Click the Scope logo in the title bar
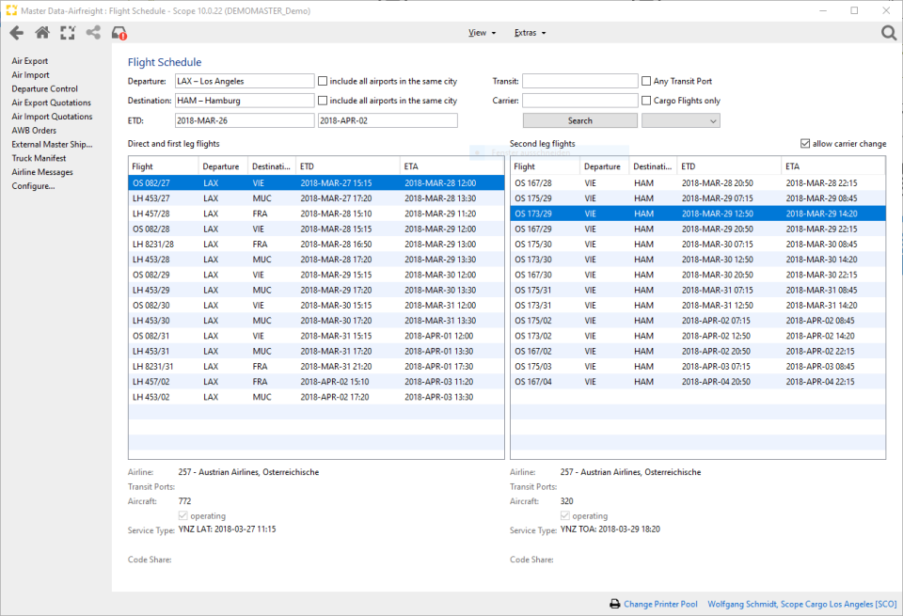Image resolution: width=903 pixels, height=616 pixels. point(10,9)
